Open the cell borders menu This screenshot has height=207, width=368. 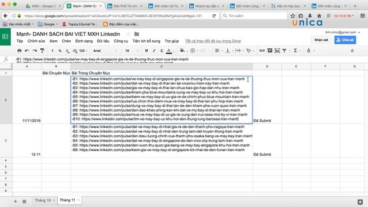[193, 51]
